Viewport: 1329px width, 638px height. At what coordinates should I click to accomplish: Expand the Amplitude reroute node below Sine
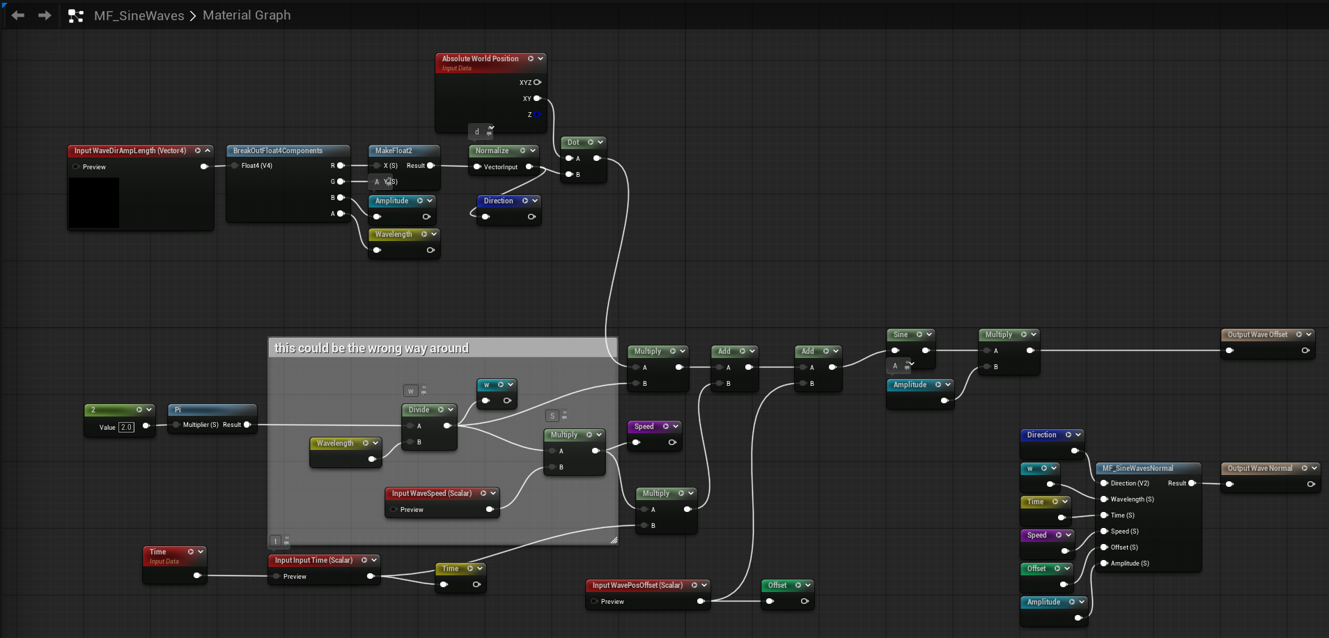tap(948, 384)
